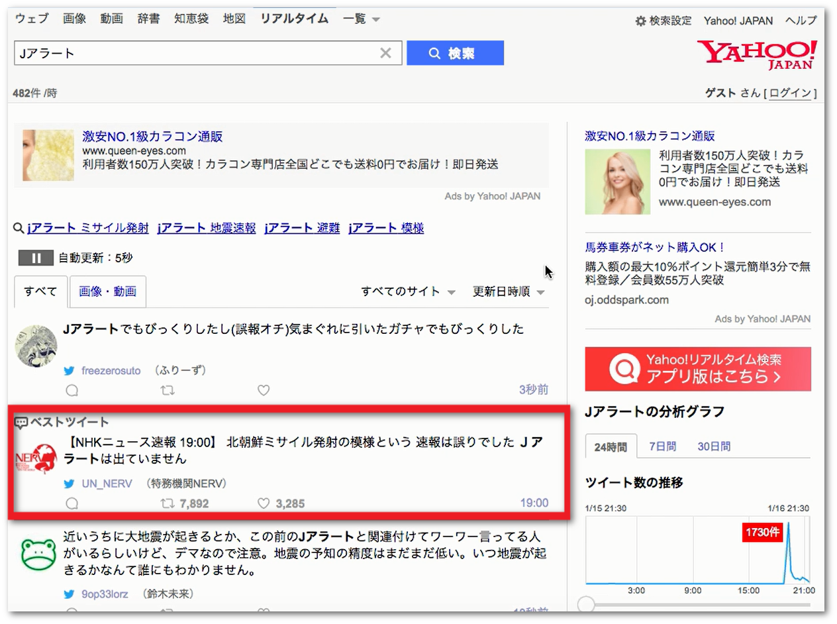Click the contact lens ad thumbnail
This screenshot has height=624, width=837.
pos(48,156)
